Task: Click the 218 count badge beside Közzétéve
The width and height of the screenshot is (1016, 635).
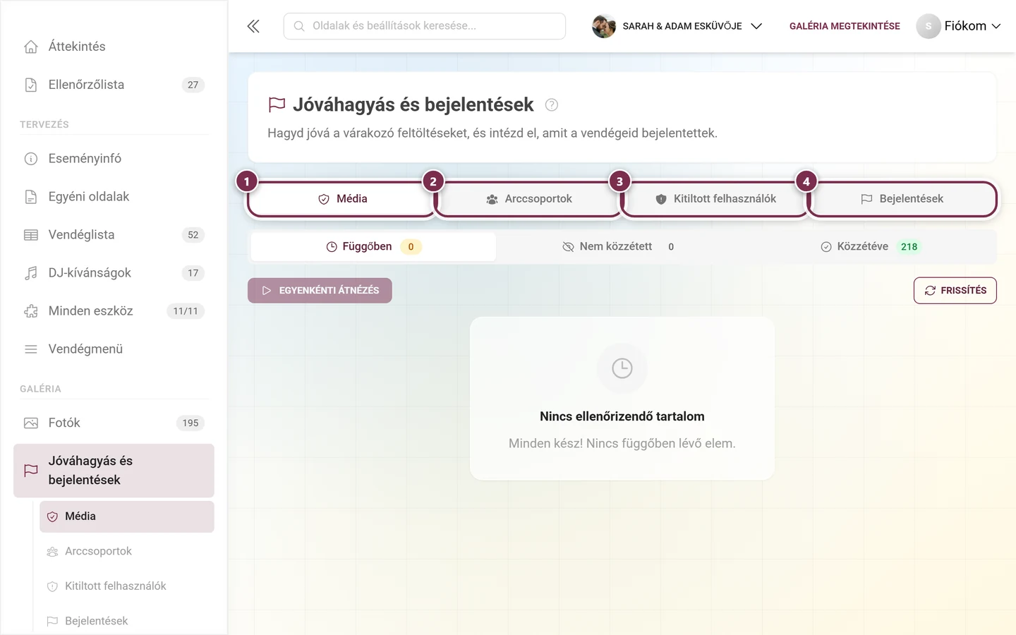Action: pos(909,247)
